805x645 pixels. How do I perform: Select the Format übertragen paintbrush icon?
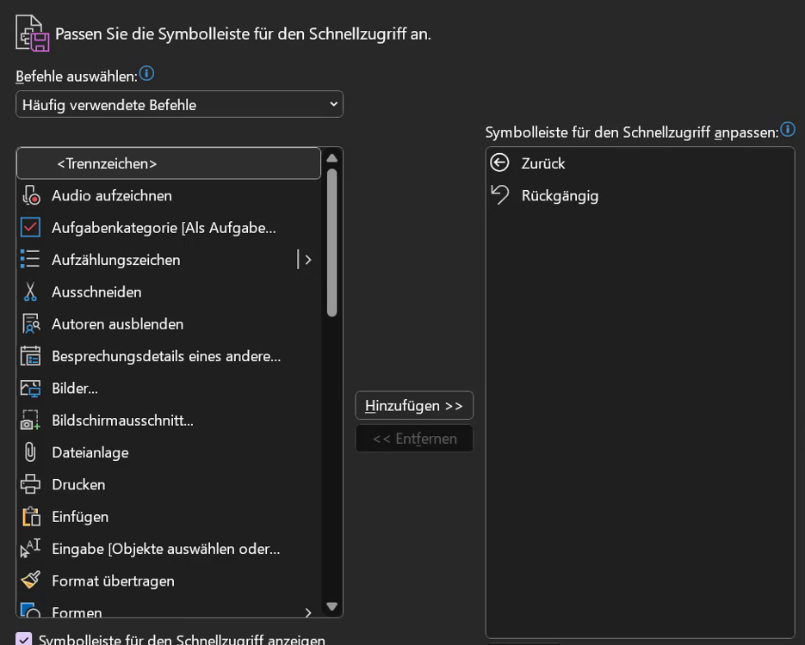coord(31,581)
